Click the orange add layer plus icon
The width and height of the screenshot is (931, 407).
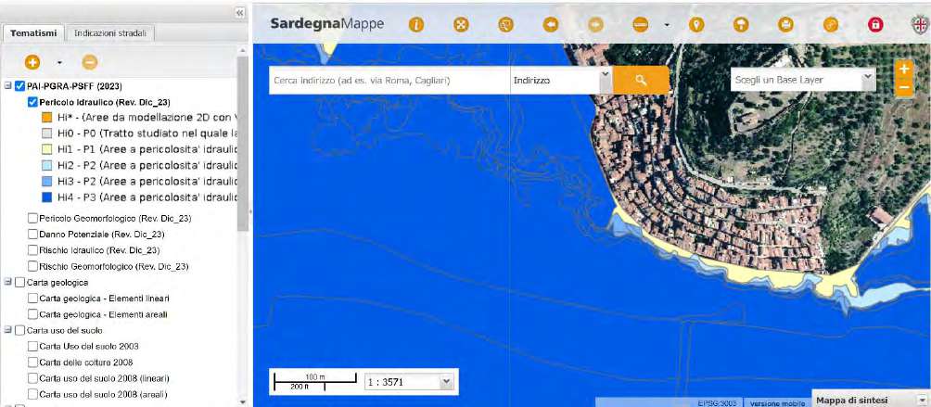tap(32, 63)
